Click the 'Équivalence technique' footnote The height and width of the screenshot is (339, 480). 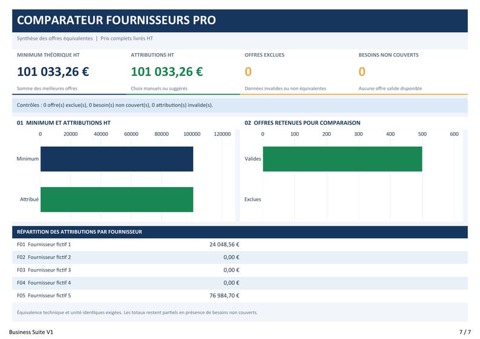pyautogui.click(x=137, y=312)
